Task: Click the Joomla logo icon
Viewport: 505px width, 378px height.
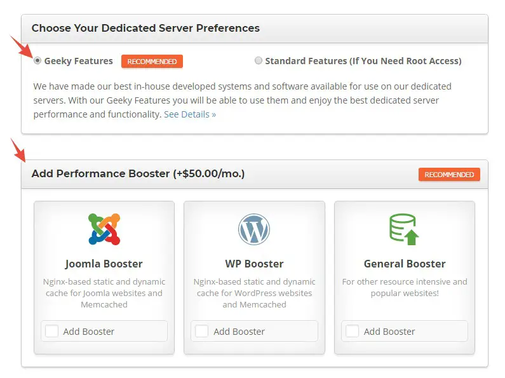Action: click(104, 229)
